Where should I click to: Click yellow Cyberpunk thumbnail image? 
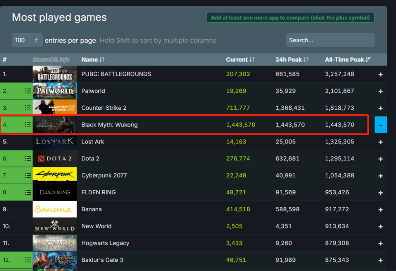pyautogui.click(x=55, y=176)
